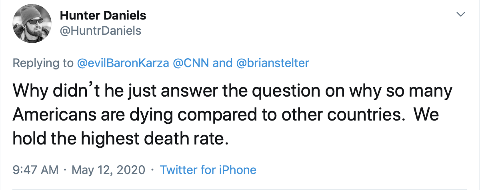Screen dimensions: 480x190
Task: Click the divider line below the tweet
Action: click(240, 189)
